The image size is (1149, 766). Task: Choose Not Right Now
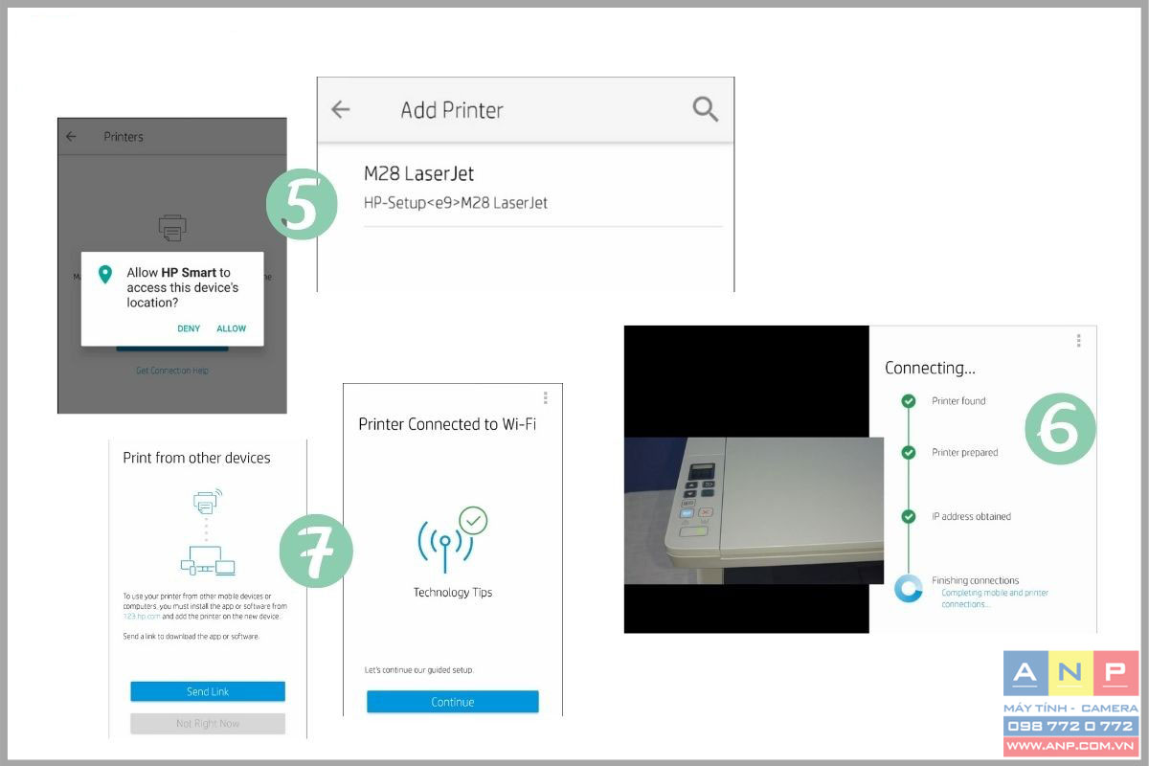(208, 724)
